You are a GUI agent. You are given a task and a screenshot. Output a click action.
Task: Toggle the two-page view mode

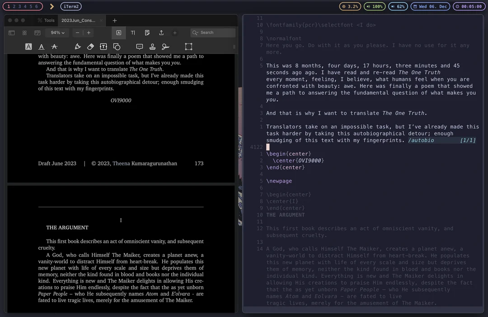point(38,33)
